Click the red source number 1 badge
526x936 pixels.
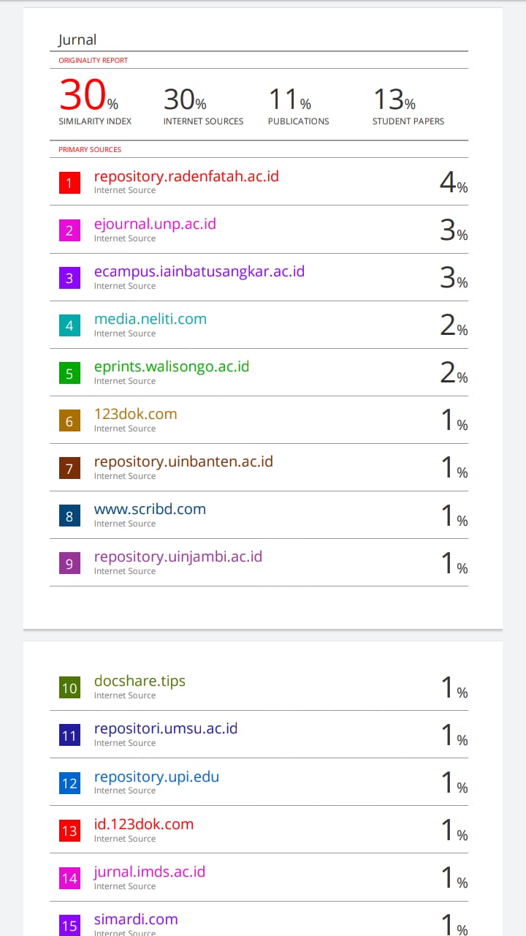pos(69,183)
